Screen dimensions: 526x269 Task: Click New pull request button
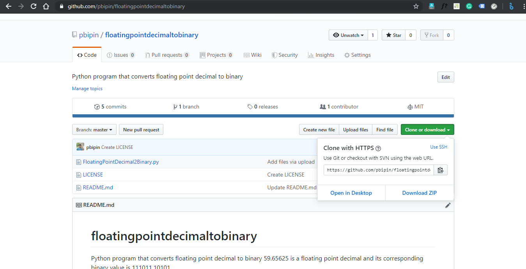[x=141, y=129]
